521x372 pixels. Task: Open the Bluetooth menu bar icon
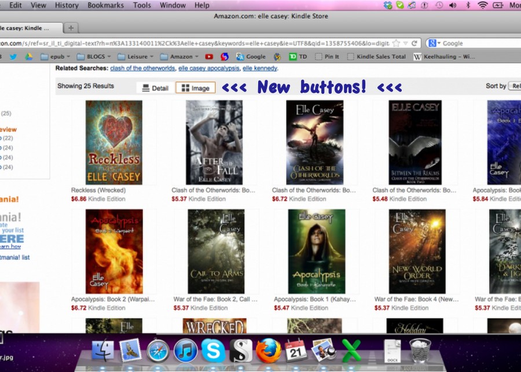click(x=468, y=5)
